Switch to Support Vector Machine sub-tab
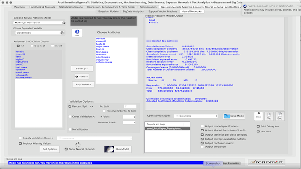Image resolution: width=301 pixels, height=169 pixels. tap(163, 11)
